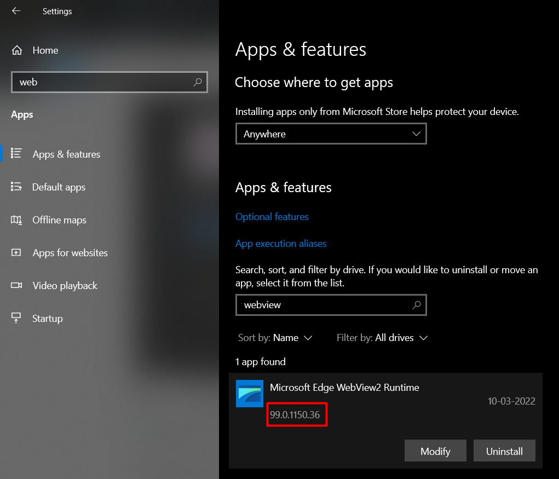Open App execution aliases link

point(281,244)
